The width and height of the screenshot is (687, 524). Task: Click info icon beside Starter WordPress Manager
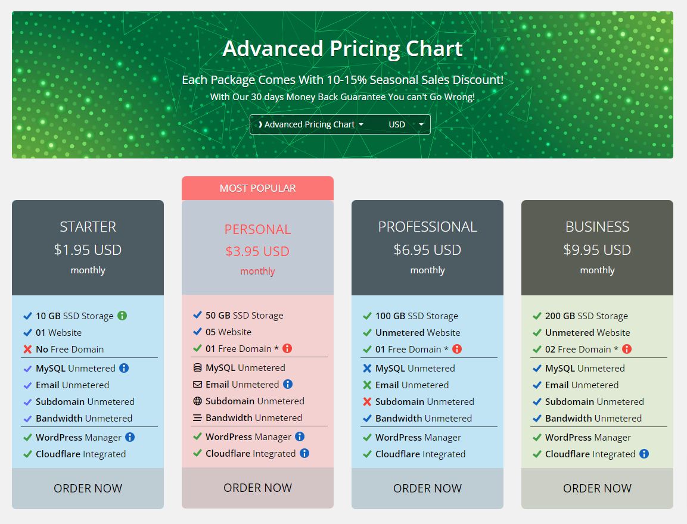point(130,437)
